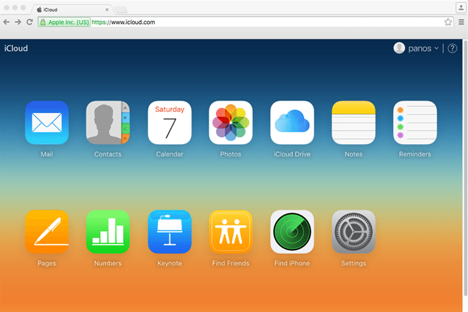
Task: Go back with the browser back arrow
Action: coord(6,22)
